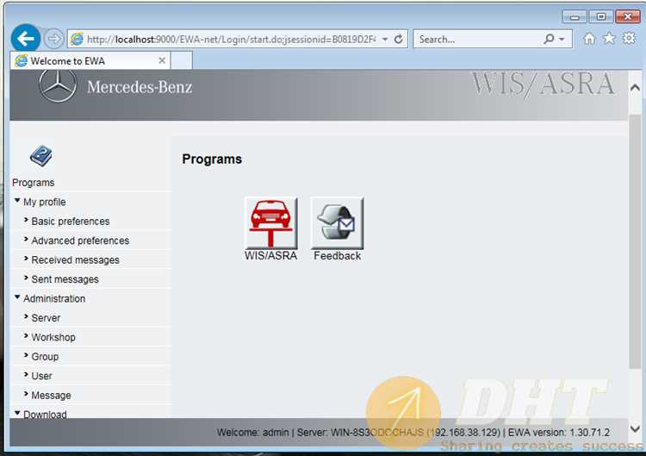Open browser Tools gear icon
Screen dimensions: 646x456
[x=629, y=39]
